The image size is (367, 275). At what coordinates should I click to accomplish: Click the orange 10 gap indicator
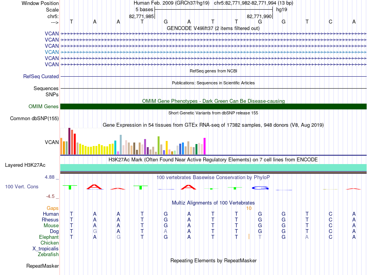point(249,208)
